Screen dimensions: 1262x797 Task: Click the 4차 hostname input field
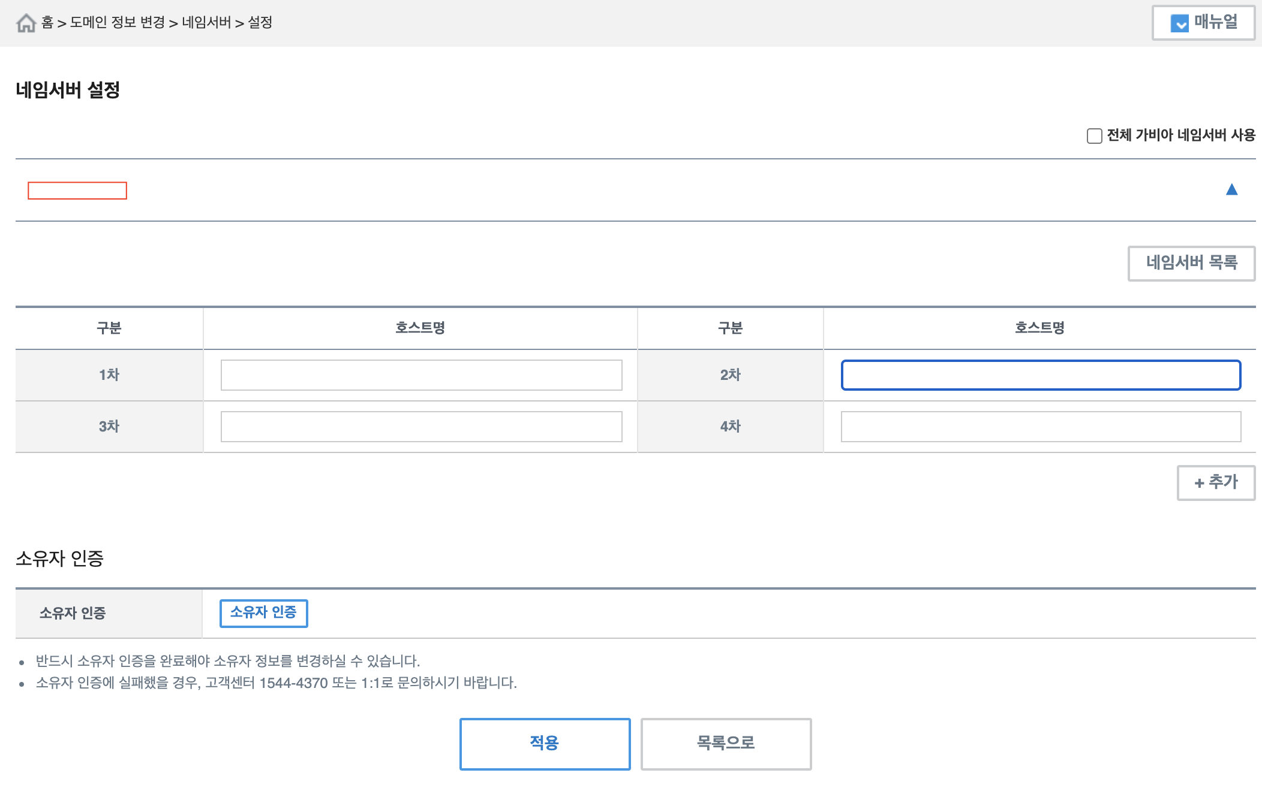1040,427
